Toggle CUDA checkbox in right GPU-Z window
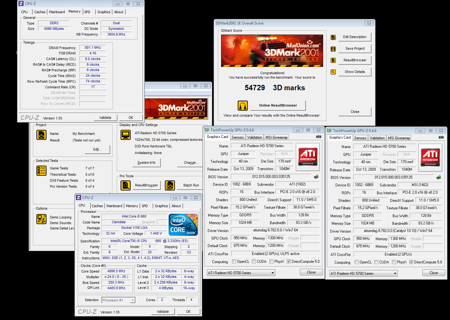Viewport: 450px width, 320px height. click(376, 262)
